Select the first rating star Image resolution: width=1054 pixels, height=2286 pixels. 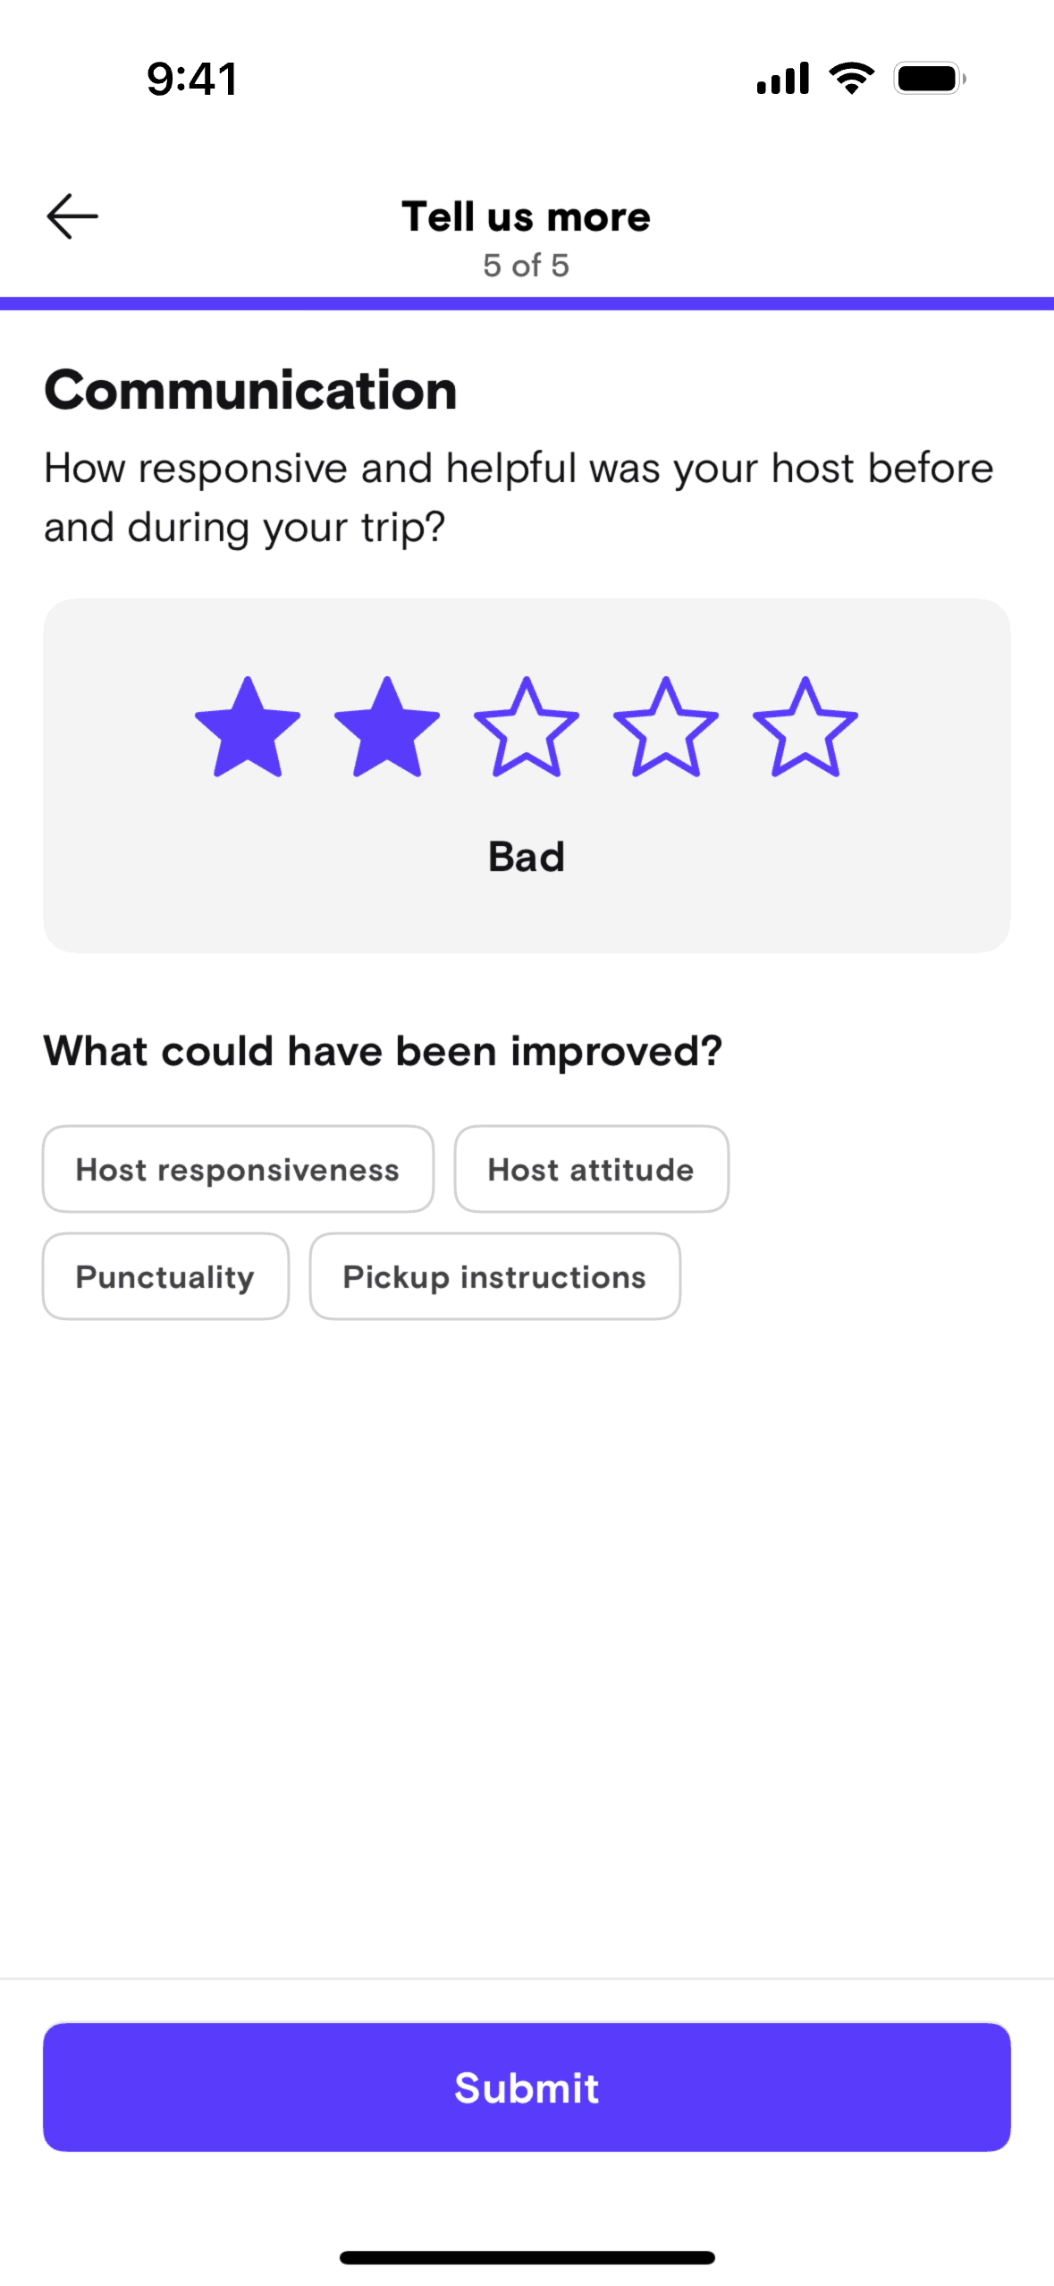point(248,728)
